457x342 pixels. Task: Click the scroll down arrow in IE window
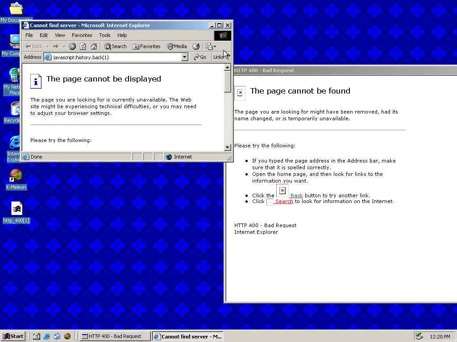coord(227,147)
